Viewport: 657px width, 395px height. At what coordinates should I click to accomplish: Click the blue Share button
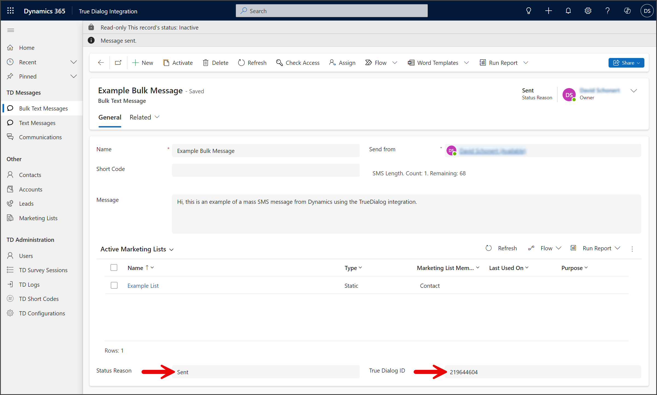point(626,63)
